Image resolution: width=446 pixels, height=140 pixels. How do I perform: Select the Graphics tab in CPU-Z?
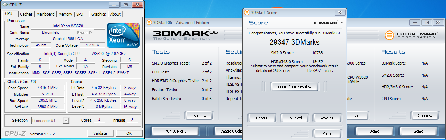pos(98,14)
